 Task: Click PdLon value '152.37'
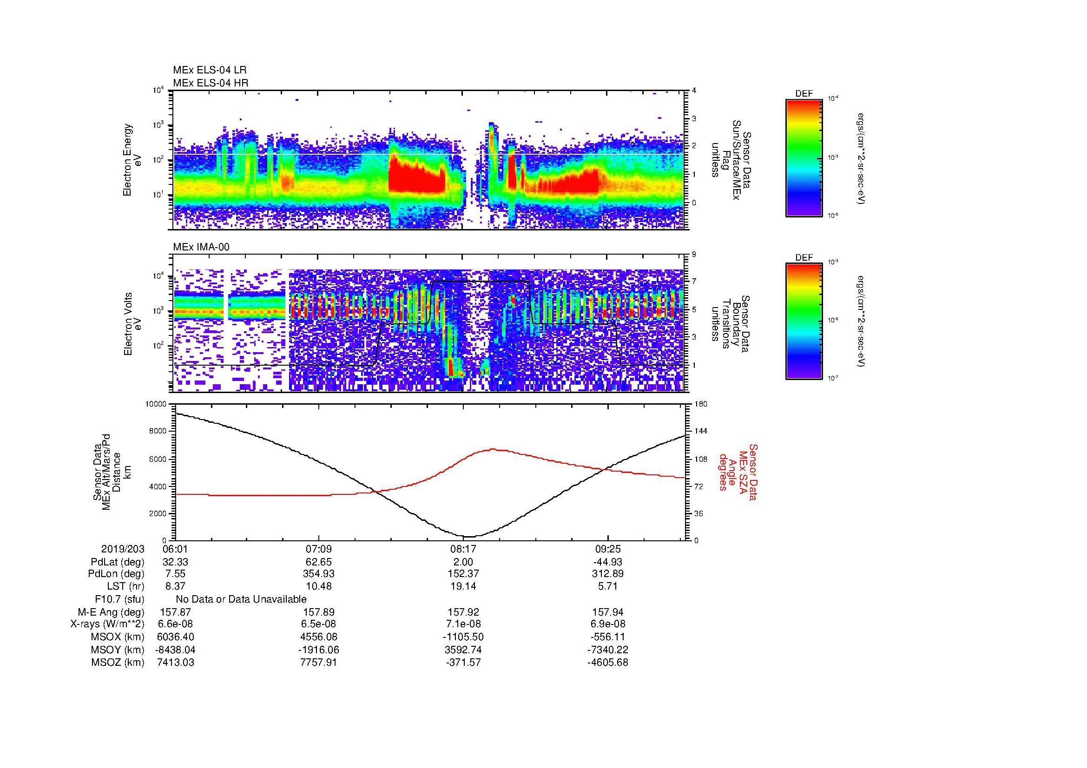(463, 574)
